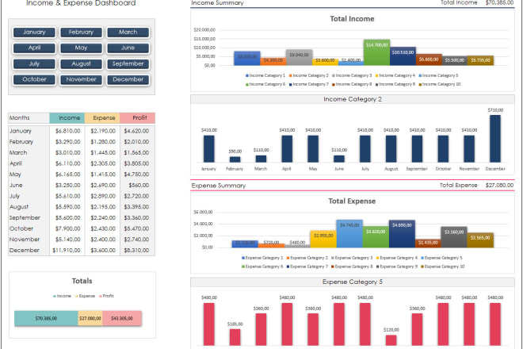This screenshot has width=523, height=349.
Task: Select April income cell $6.110,00
Action: [x=67, y=163]
